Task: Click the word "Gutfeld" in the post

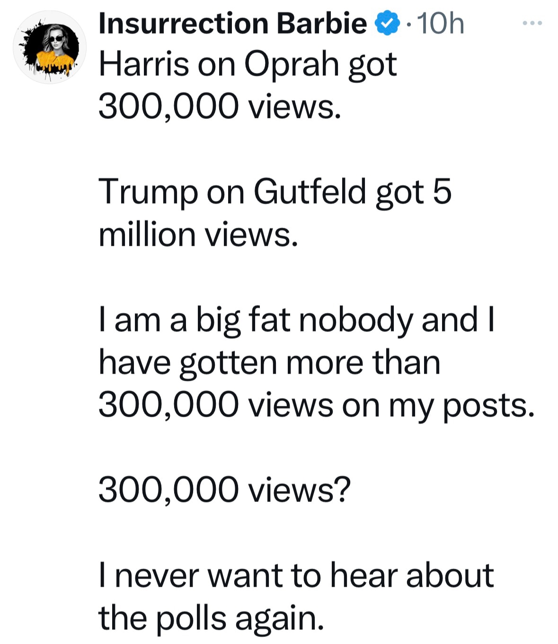Action: click(x=310, y=192)
